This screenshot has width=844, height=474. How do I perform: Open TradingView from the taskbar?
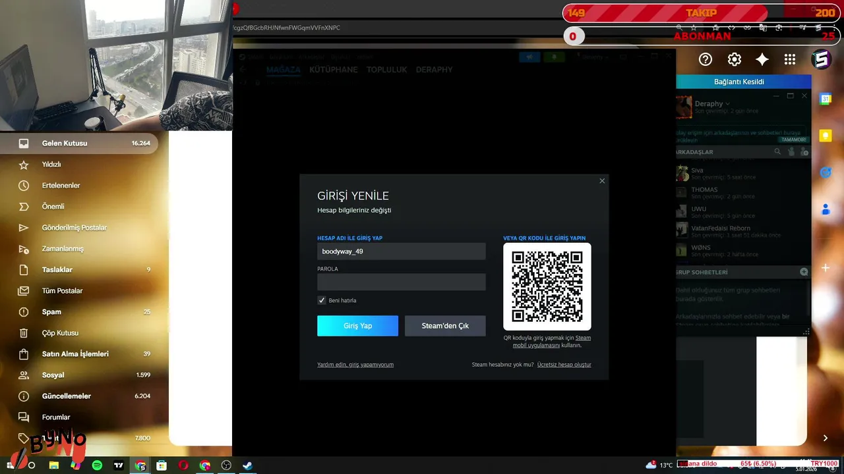point(119,465)
